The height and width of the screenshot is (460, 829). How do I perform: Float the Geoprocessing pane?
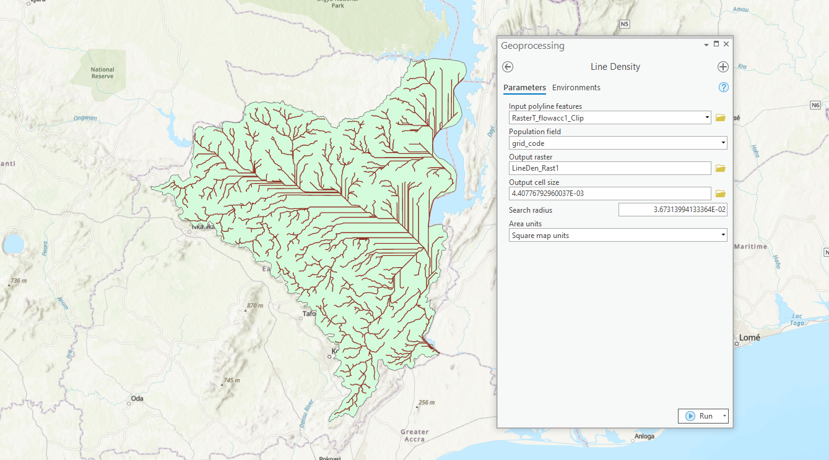tap(716, 45)
